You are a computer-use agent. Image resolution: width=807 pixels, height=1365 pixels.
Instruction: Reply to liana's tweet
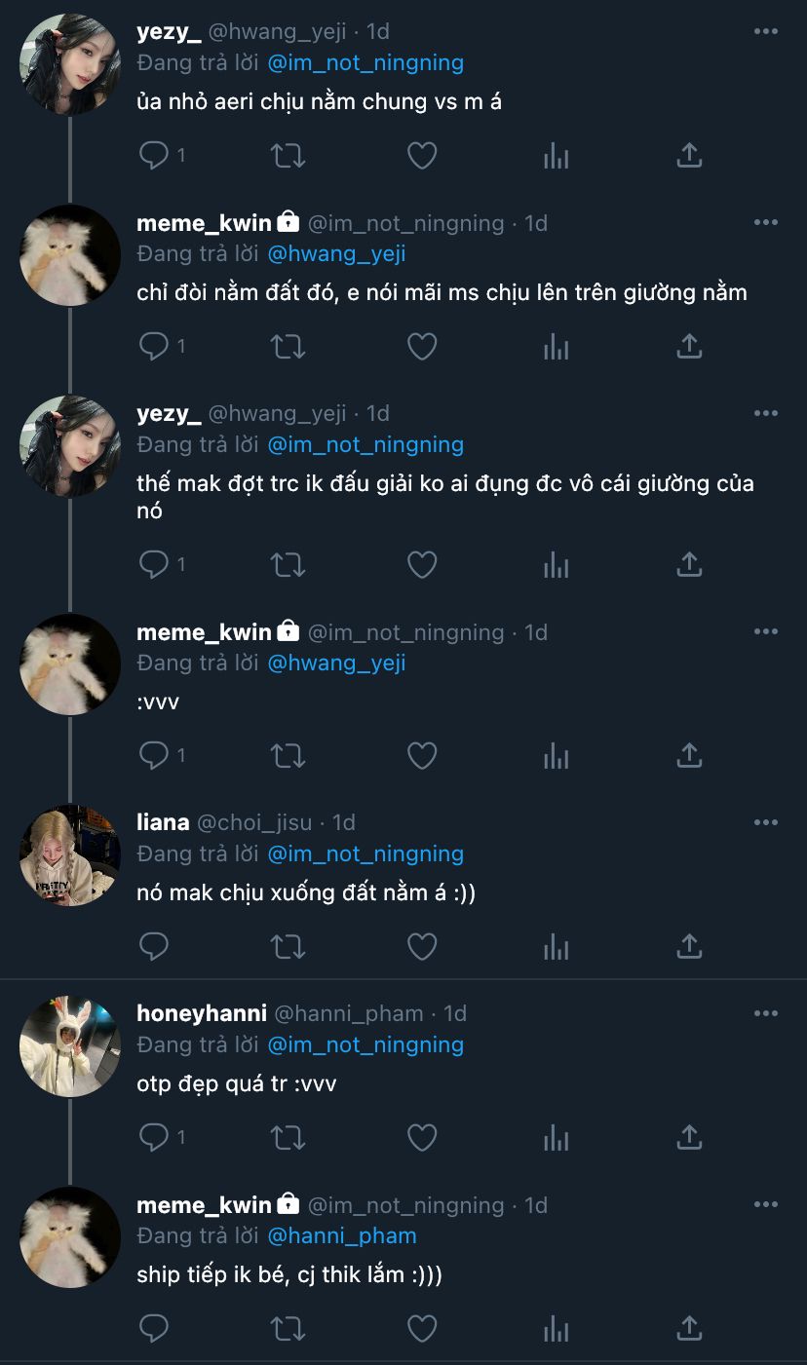(155, 946)
